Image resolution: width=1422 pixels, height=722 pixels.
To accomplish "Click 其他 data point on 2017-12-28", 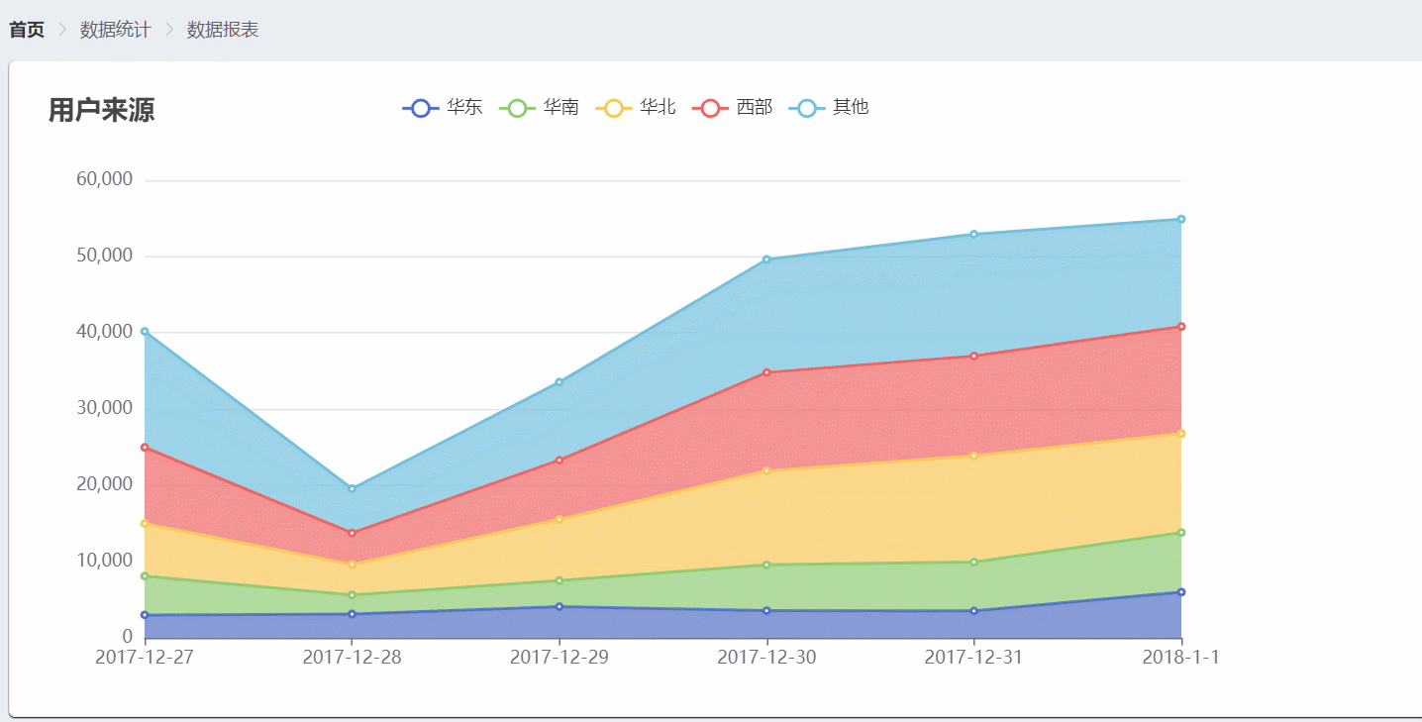I will pyautogui.click(x=352, y=488).
